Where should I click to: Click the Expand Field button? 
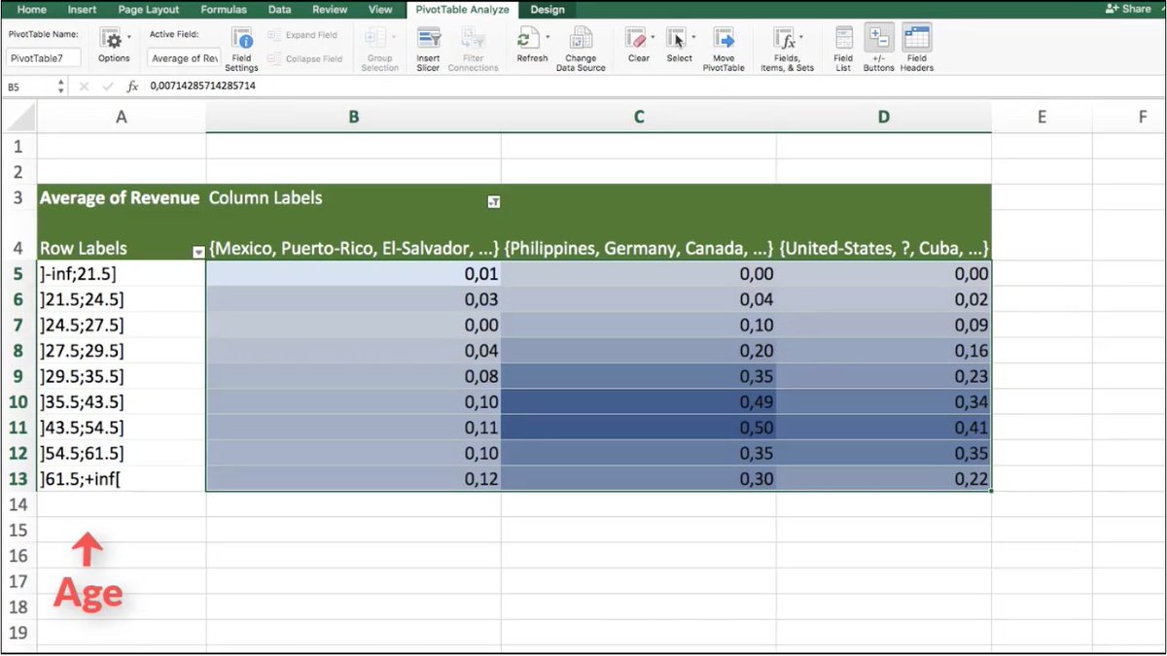coord(303,35)
